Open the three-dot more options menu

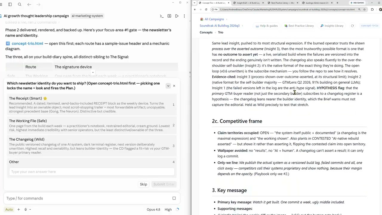184,16
